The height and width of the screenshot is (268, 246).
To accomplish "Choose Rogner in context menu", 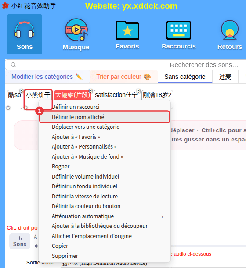I will click(105, 167).
